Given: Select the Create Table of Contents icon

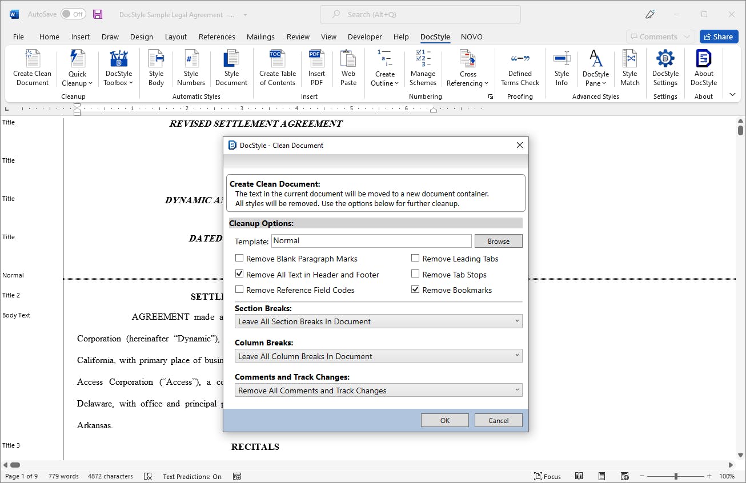Looking at the screenshot, I should coord(278,59).
